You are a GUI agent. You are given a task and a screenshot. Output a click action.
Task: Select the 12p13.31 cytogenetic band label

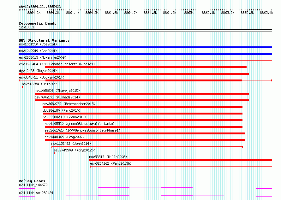coord(27,27)
